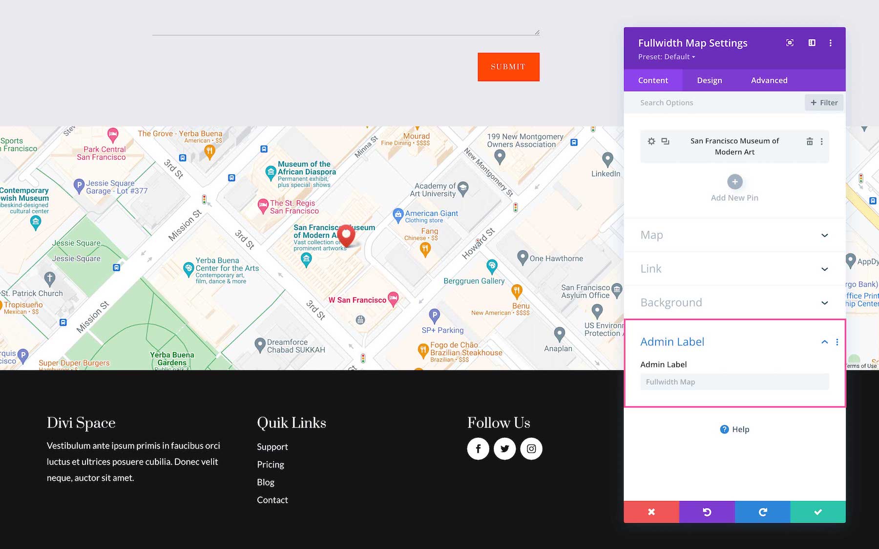Undo changes with the purple undo icon
The width and height of the screenshot is (879, 549).
point(707,511)
